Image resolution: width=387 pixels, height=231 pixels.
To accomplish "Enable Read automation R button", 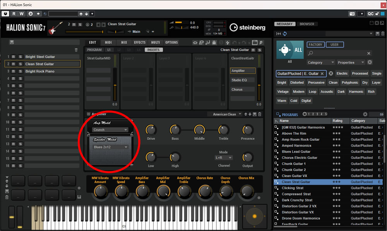I will click(x=14, y=14).
